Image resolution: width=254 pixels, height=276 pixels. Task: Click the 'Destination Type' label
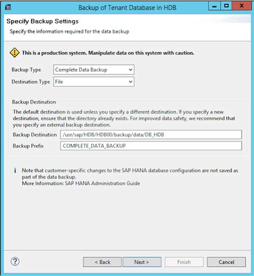point(31,82)
